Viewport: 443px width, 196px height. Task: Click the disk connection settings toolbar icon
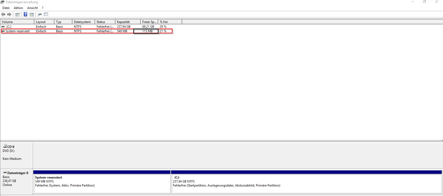[40, 15]
